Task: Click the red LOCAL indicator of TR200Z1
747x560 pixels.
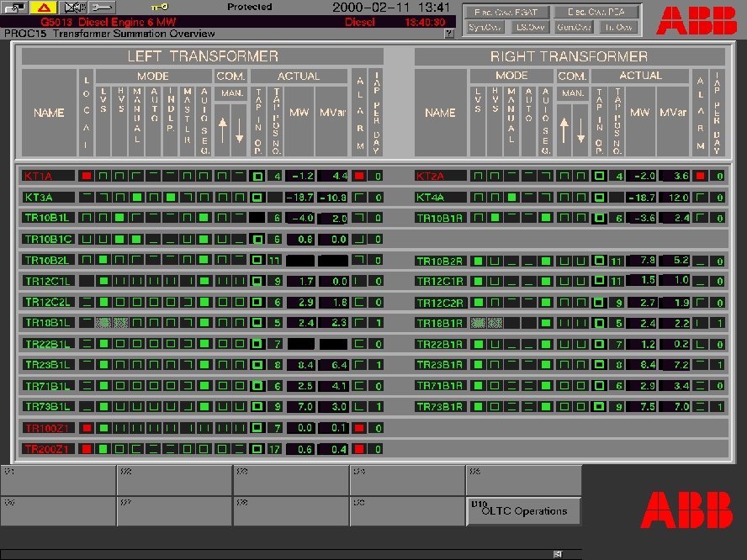Action: (x=87, y=448)
